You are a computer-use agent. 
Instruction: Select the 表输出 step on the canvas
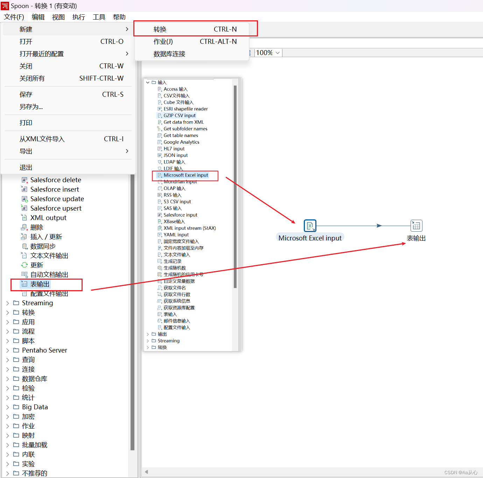(416, 226)
